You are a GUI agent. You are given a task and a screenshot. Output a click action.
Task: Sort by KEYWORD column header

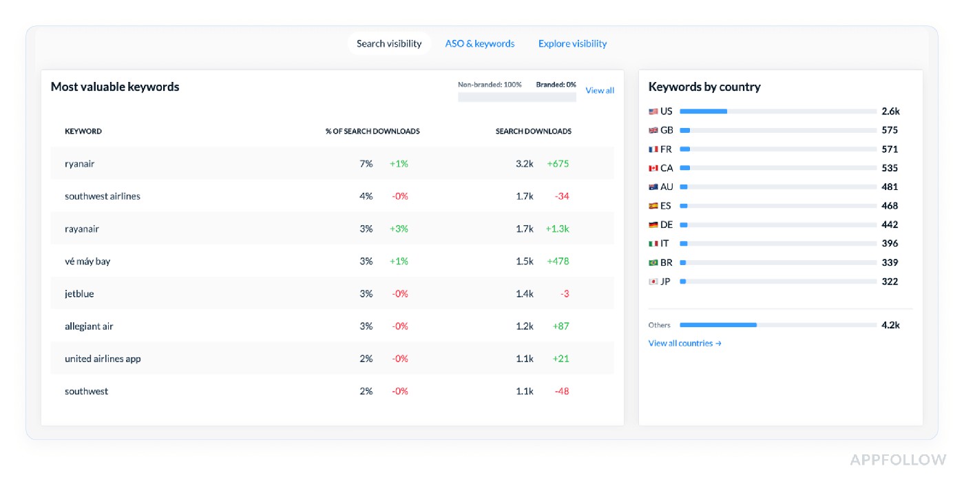pyautogui.click(x=83, y=131)
